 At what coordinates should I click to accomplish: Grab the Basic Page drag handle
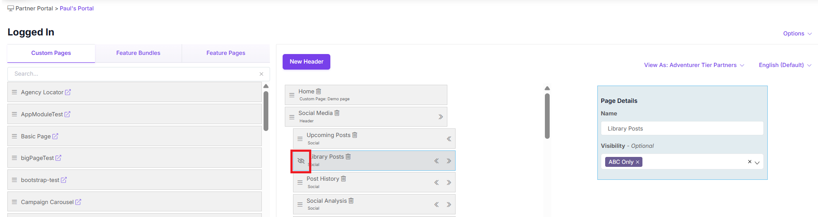(14, 136)
